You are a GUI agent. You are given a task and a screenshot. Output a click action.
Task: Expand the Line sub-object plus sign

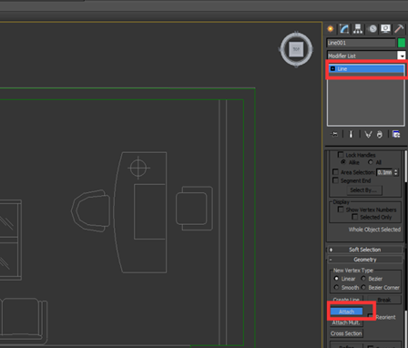[332, 69]
